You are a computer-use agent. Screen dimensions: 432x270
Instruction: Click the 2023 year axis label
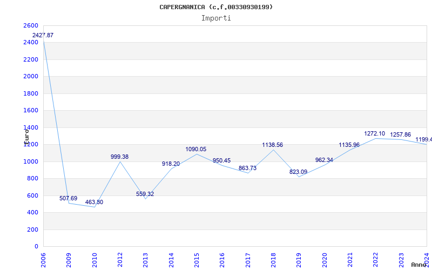tap(401, 260)
